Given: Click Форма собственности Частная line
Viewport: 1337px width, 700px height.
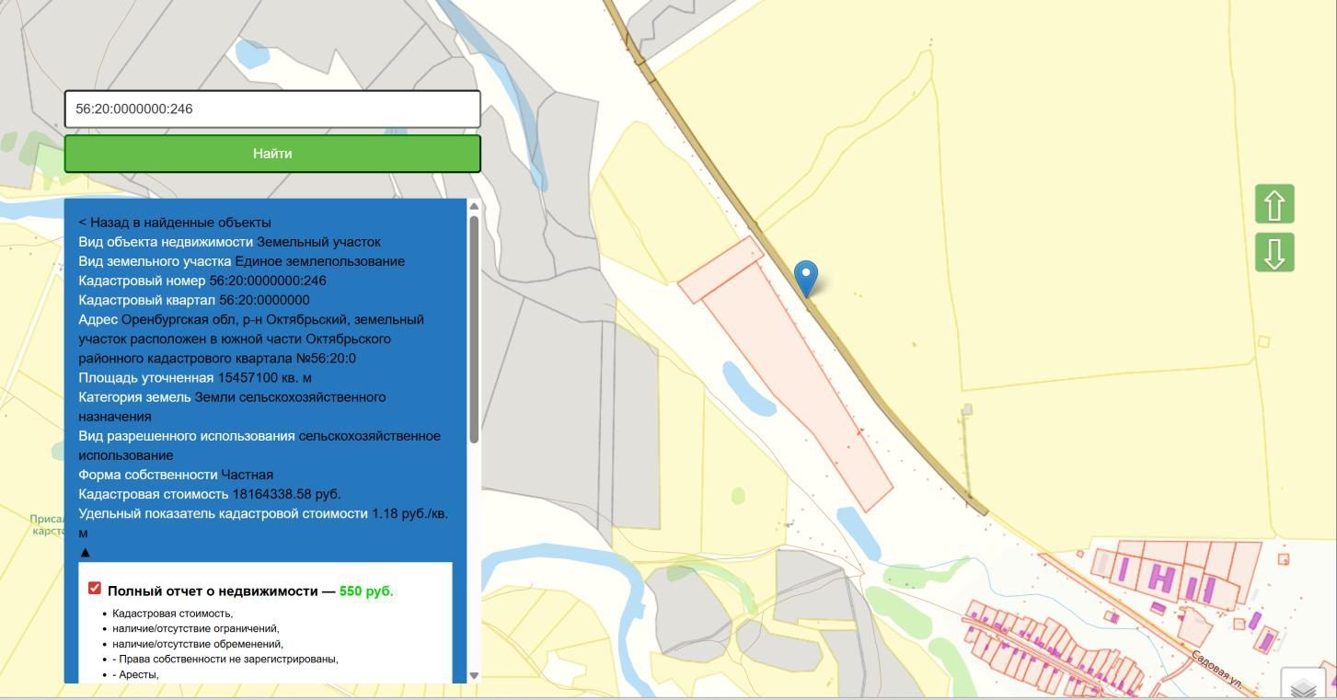Looking at the screenshot, I should click(x=176, y=475).
